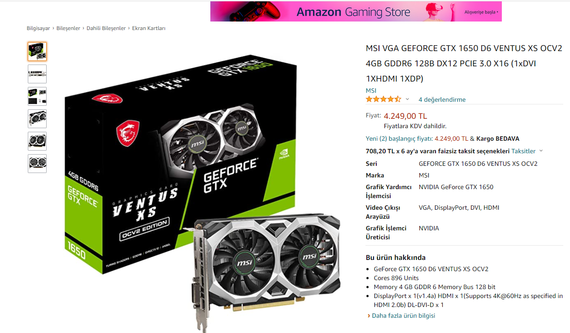This screenshot has height=333, width=570.
Task: Open the Taksitler installment dropdown
Action: tap(527, 151)
